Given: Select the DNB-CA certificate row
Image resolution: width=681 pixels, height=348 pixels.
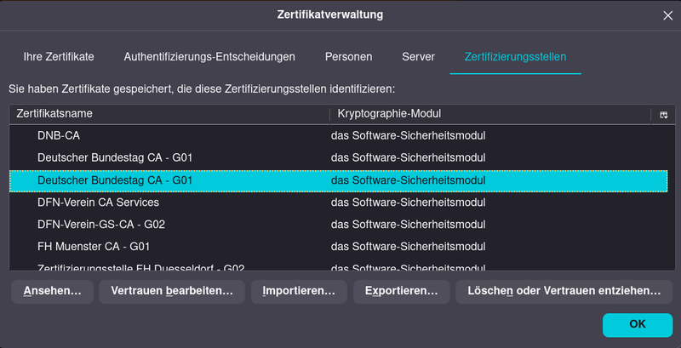Looking at the screenshot, I should click(x=338, y=136).
